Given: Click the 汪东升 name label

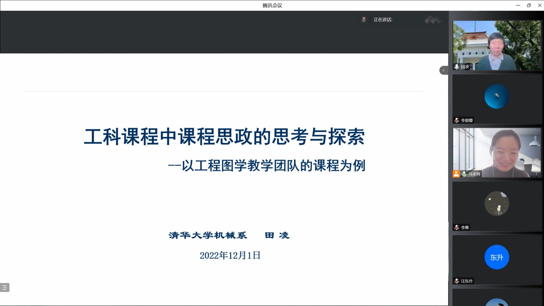Looking at the screenshot, I should [467, 281].
